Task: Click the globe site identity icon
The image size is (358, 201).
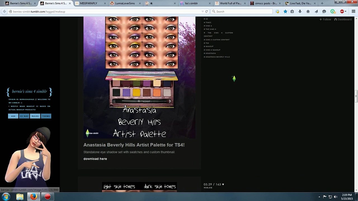Action: pyautogui.click(x=10, y=11)
